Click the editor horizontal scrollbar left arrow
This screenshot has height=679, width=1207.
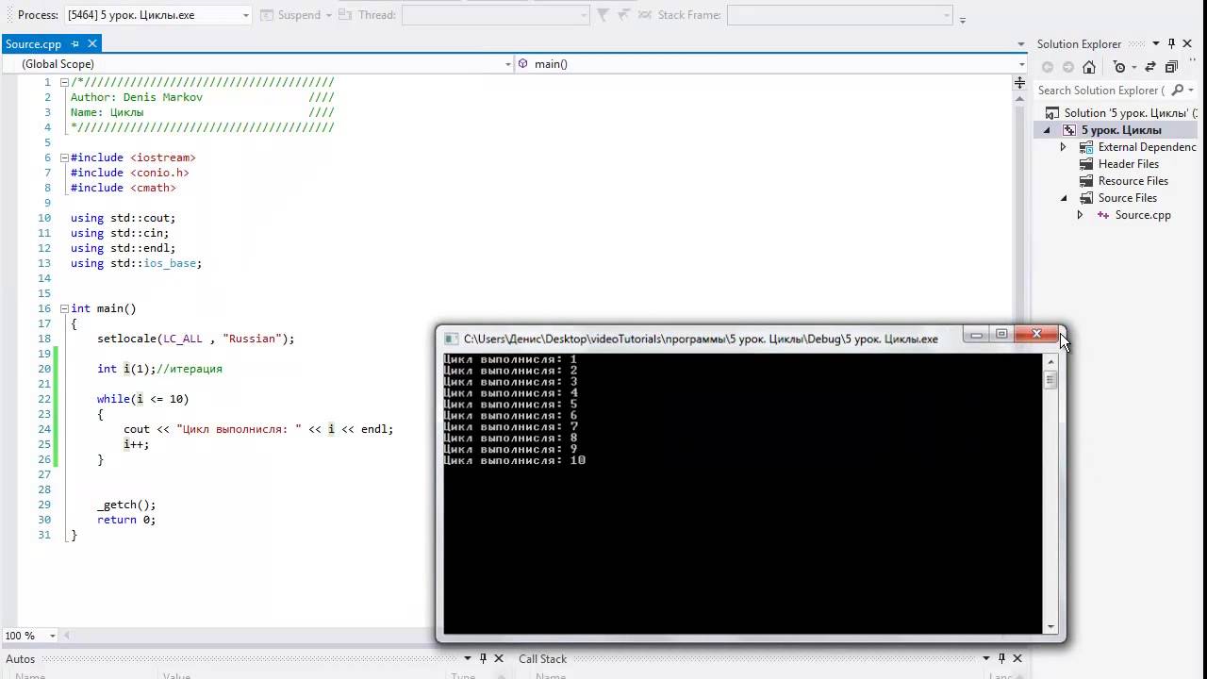click(x=67, y=636)
